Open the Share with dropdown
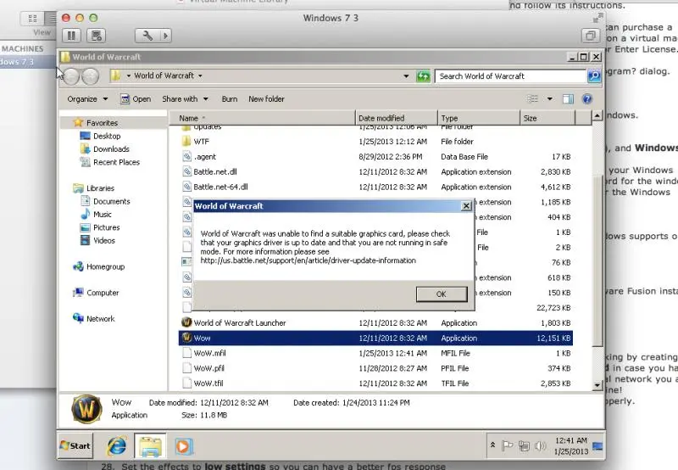The height and width of the screenshot is (470, 678). tap(185, 99)
